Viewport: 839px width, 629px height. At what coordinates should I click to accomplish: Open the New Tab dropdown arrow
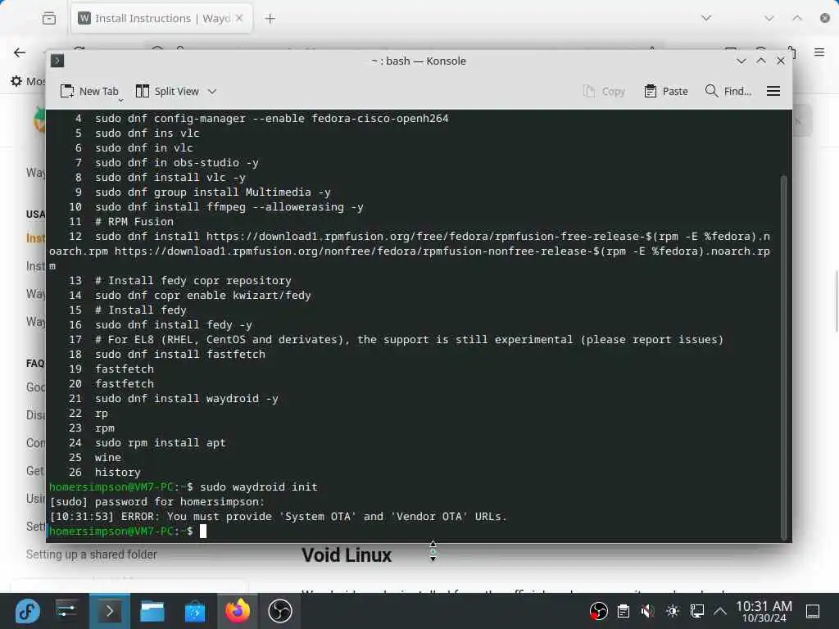tap(121, 100)
